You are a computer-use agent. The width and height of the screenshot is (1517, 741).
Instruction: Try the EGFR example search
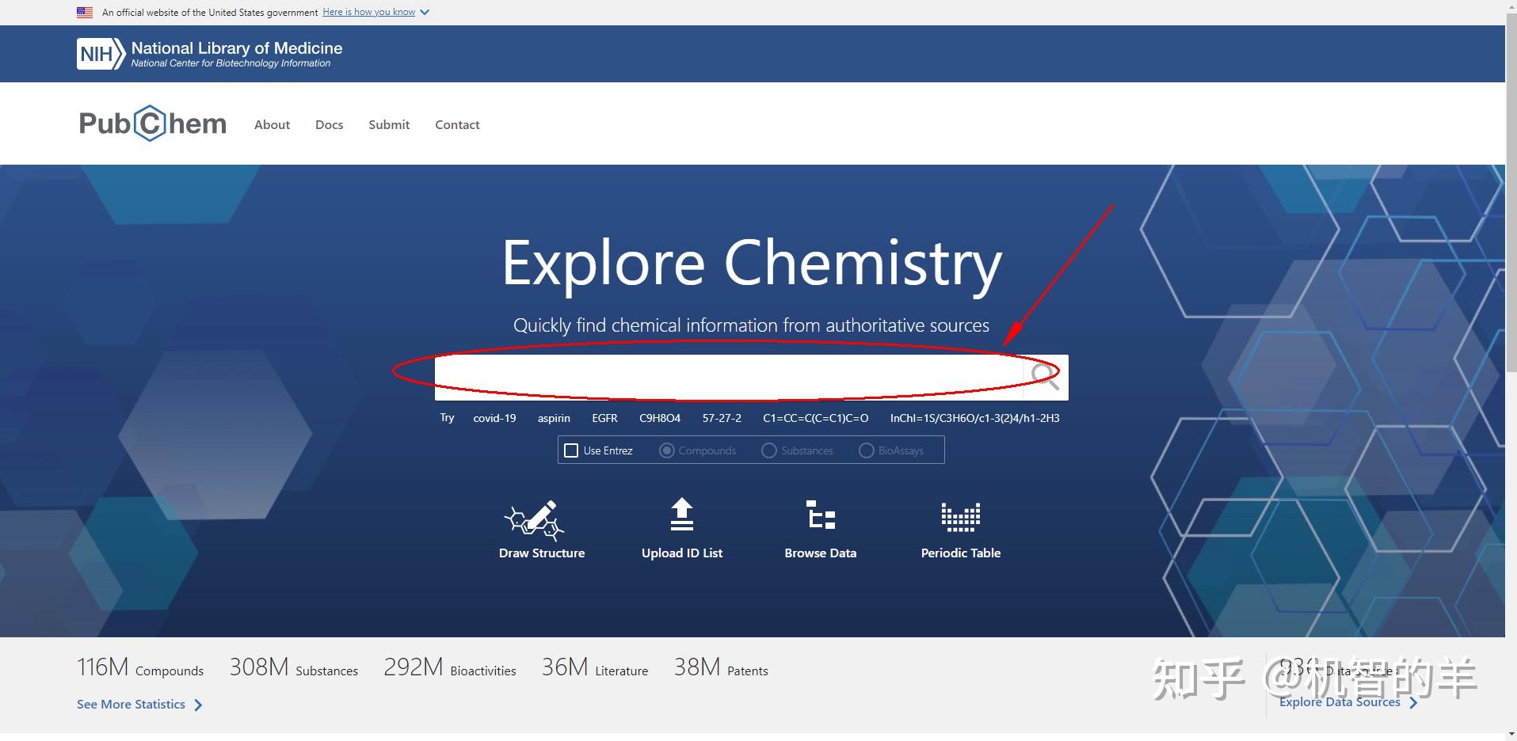tap(604, 418)
